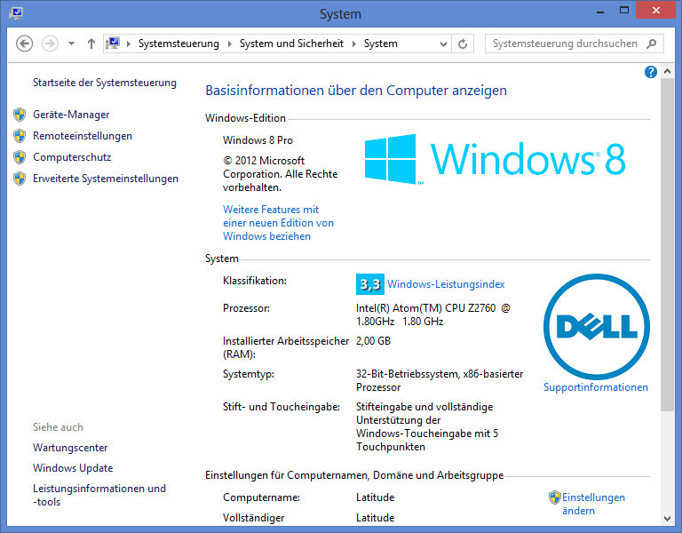
Task: Click Einstellungen ändern link
Action: tap(593, 504)
